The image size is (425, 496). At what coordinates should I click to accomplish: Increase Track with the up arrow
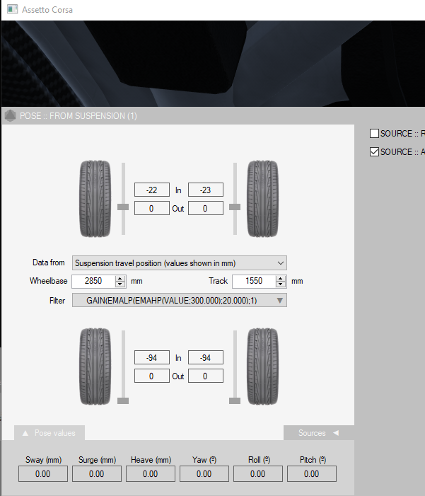[x=281, y=278]
